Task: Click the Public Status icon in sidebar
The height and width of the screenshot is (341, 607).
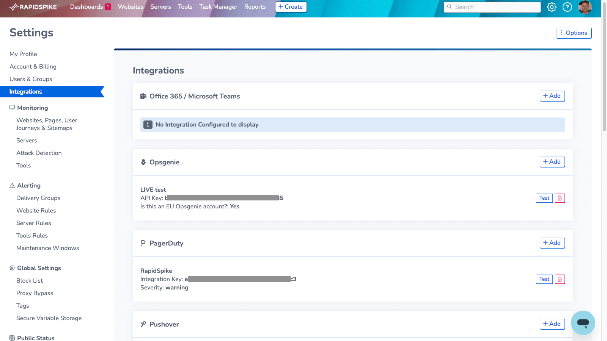Action: [x=12, y=338]
